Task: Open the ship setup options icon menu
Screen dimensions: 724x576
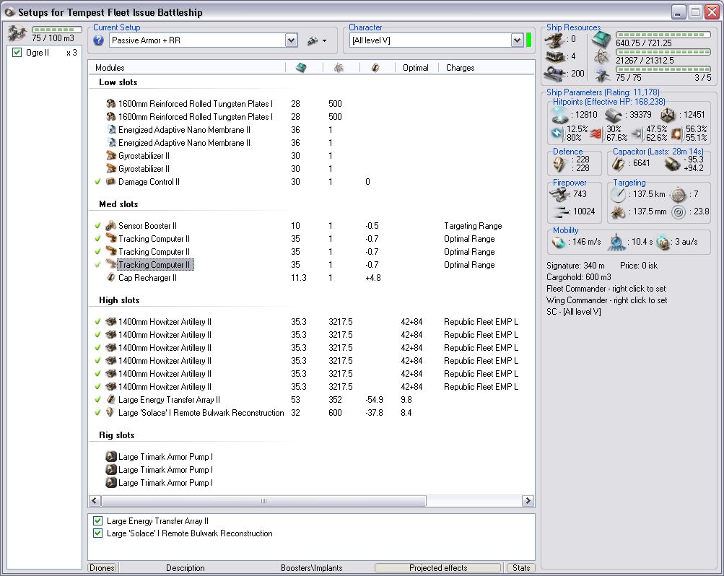Action: tap(313, 40)
